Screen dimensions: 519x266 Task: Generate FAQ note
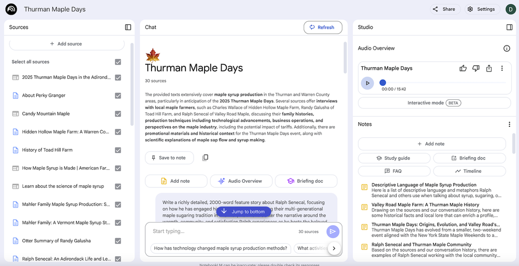[394, 171]
